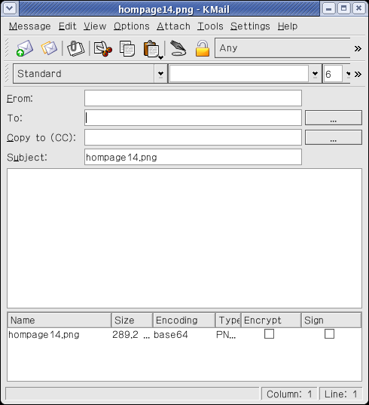The image size is (369, 405).
Task: Click the To recipient field
Action: [x=193, y=118]
